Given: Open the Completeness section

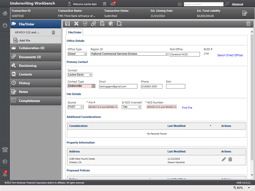Looking at the screenshot, I should point(36,101).
